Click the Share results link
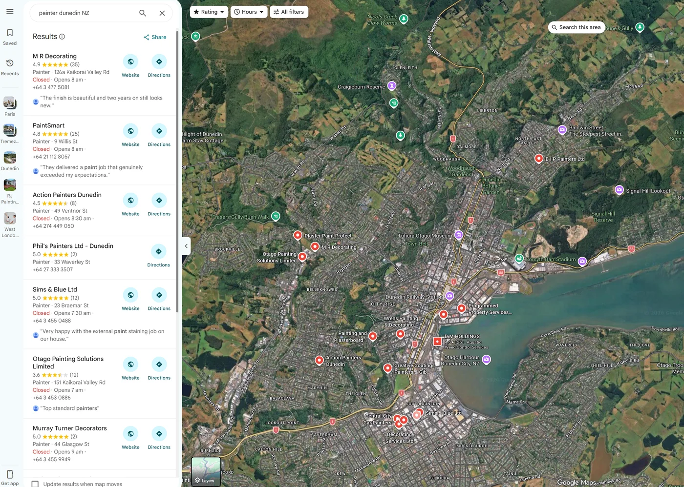The height and width of the screenshot is (487, 684). tap(155, 37)
